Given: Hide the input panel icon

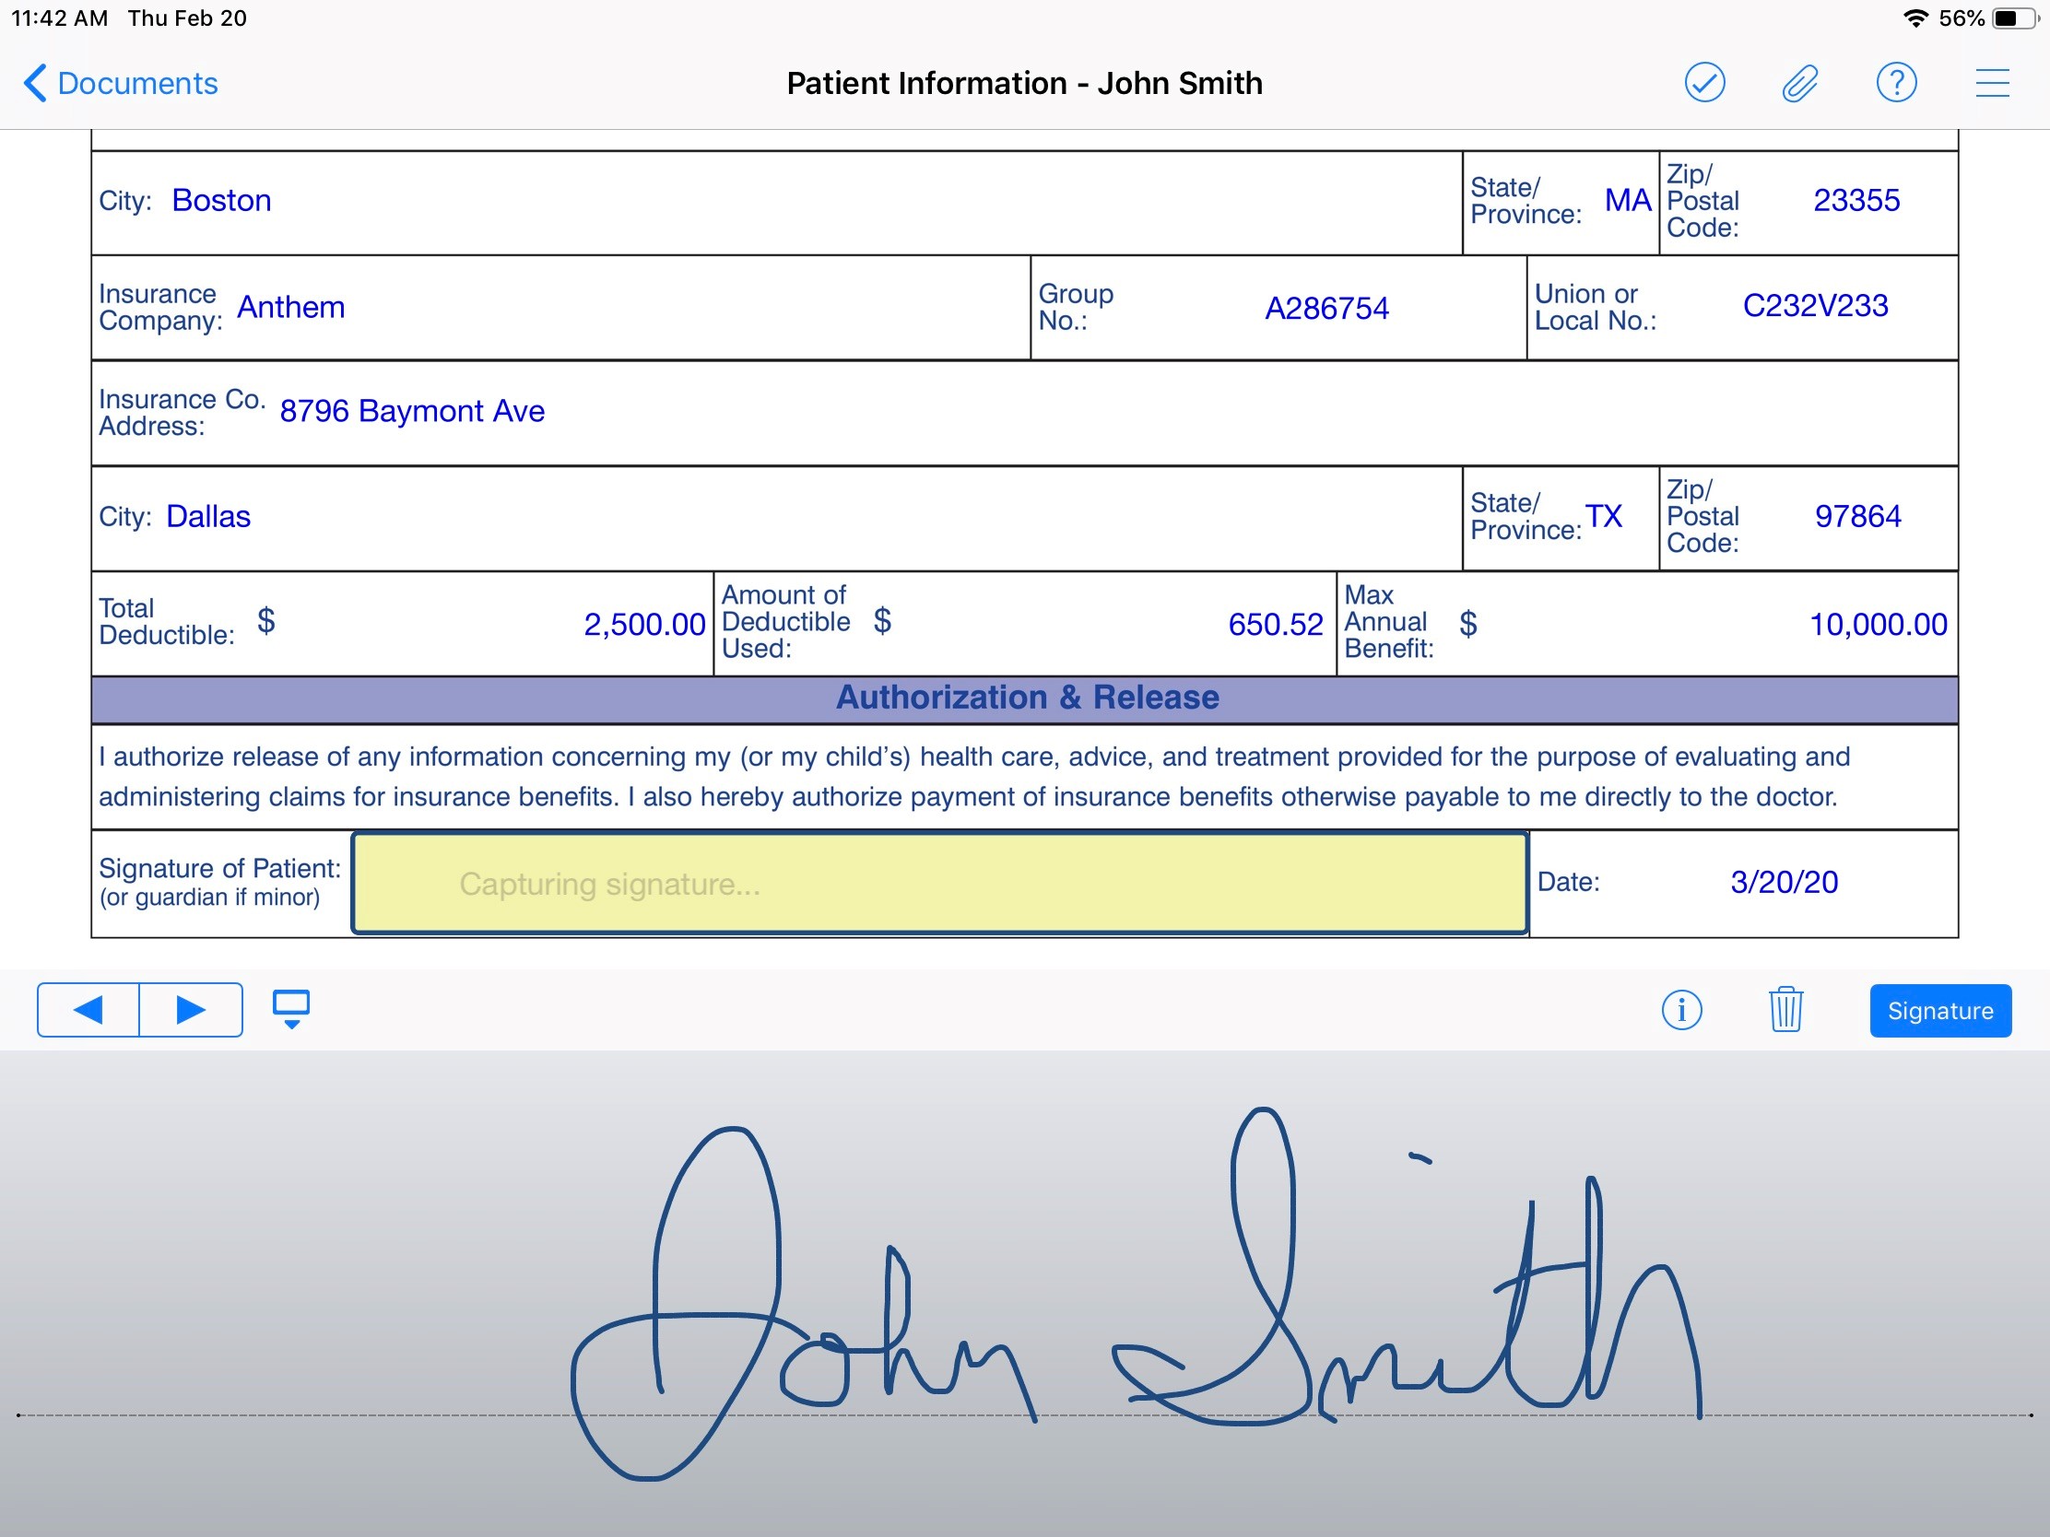Looking at the screenshot, I should 291,1009.
